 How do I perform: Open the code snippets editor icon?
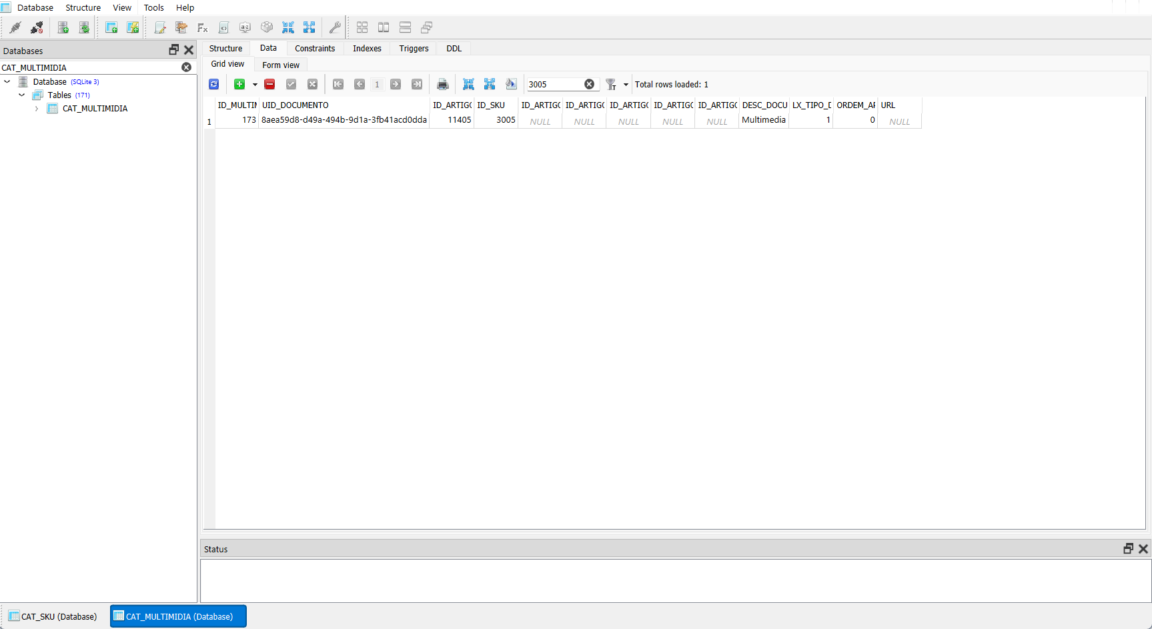(224, 27)
